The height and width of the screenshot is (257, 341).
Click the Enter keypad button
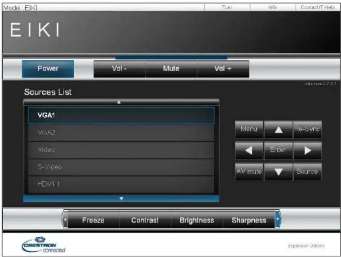(278, 151)
